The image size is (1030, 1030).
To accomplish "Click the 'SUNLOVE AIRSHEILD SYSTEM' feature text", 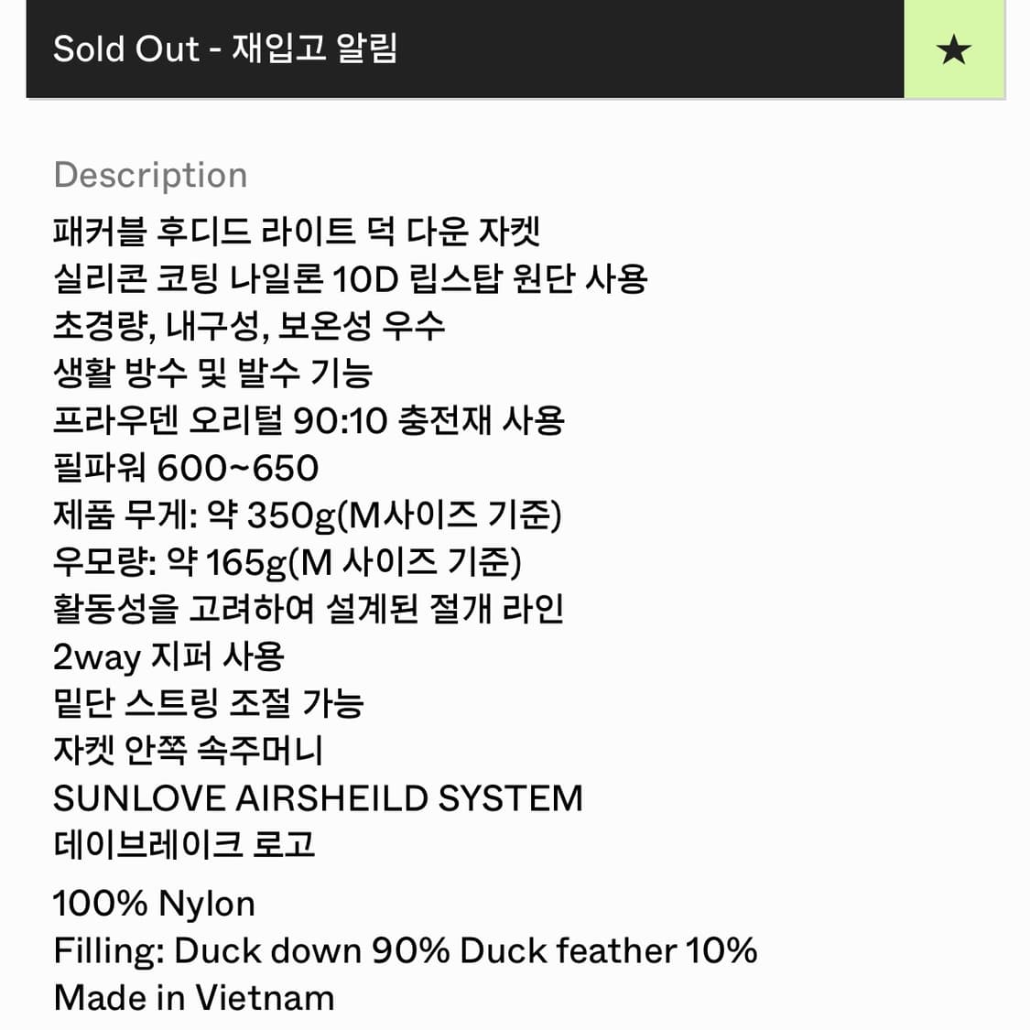I will 319,798.
